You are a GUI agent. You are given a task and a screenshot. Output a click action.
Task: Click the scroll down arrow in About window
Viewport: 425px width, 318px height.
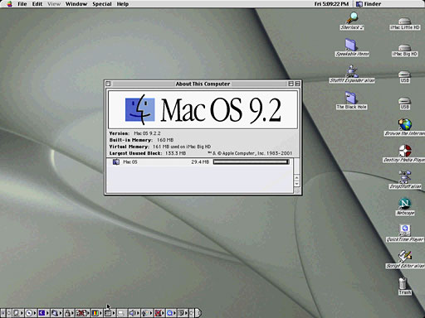(x=296, y=184)
